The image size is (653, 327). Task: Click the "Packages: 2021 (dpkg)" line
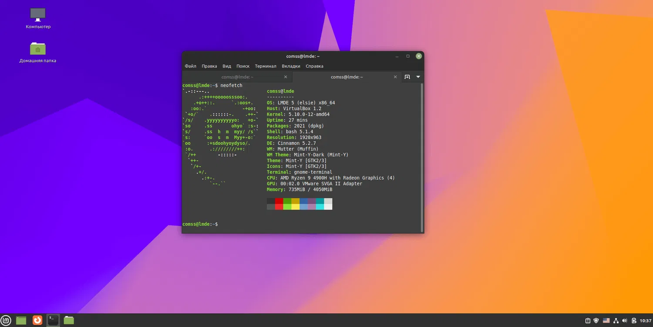click(x=296, y=126)
